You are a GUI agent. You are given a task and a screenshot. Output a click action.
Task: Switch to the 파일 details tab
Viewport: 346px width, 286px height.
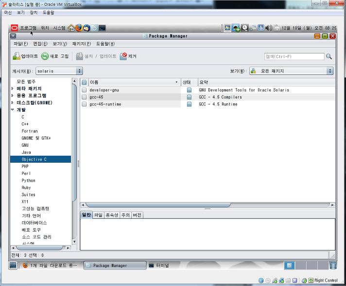(98, 215)
